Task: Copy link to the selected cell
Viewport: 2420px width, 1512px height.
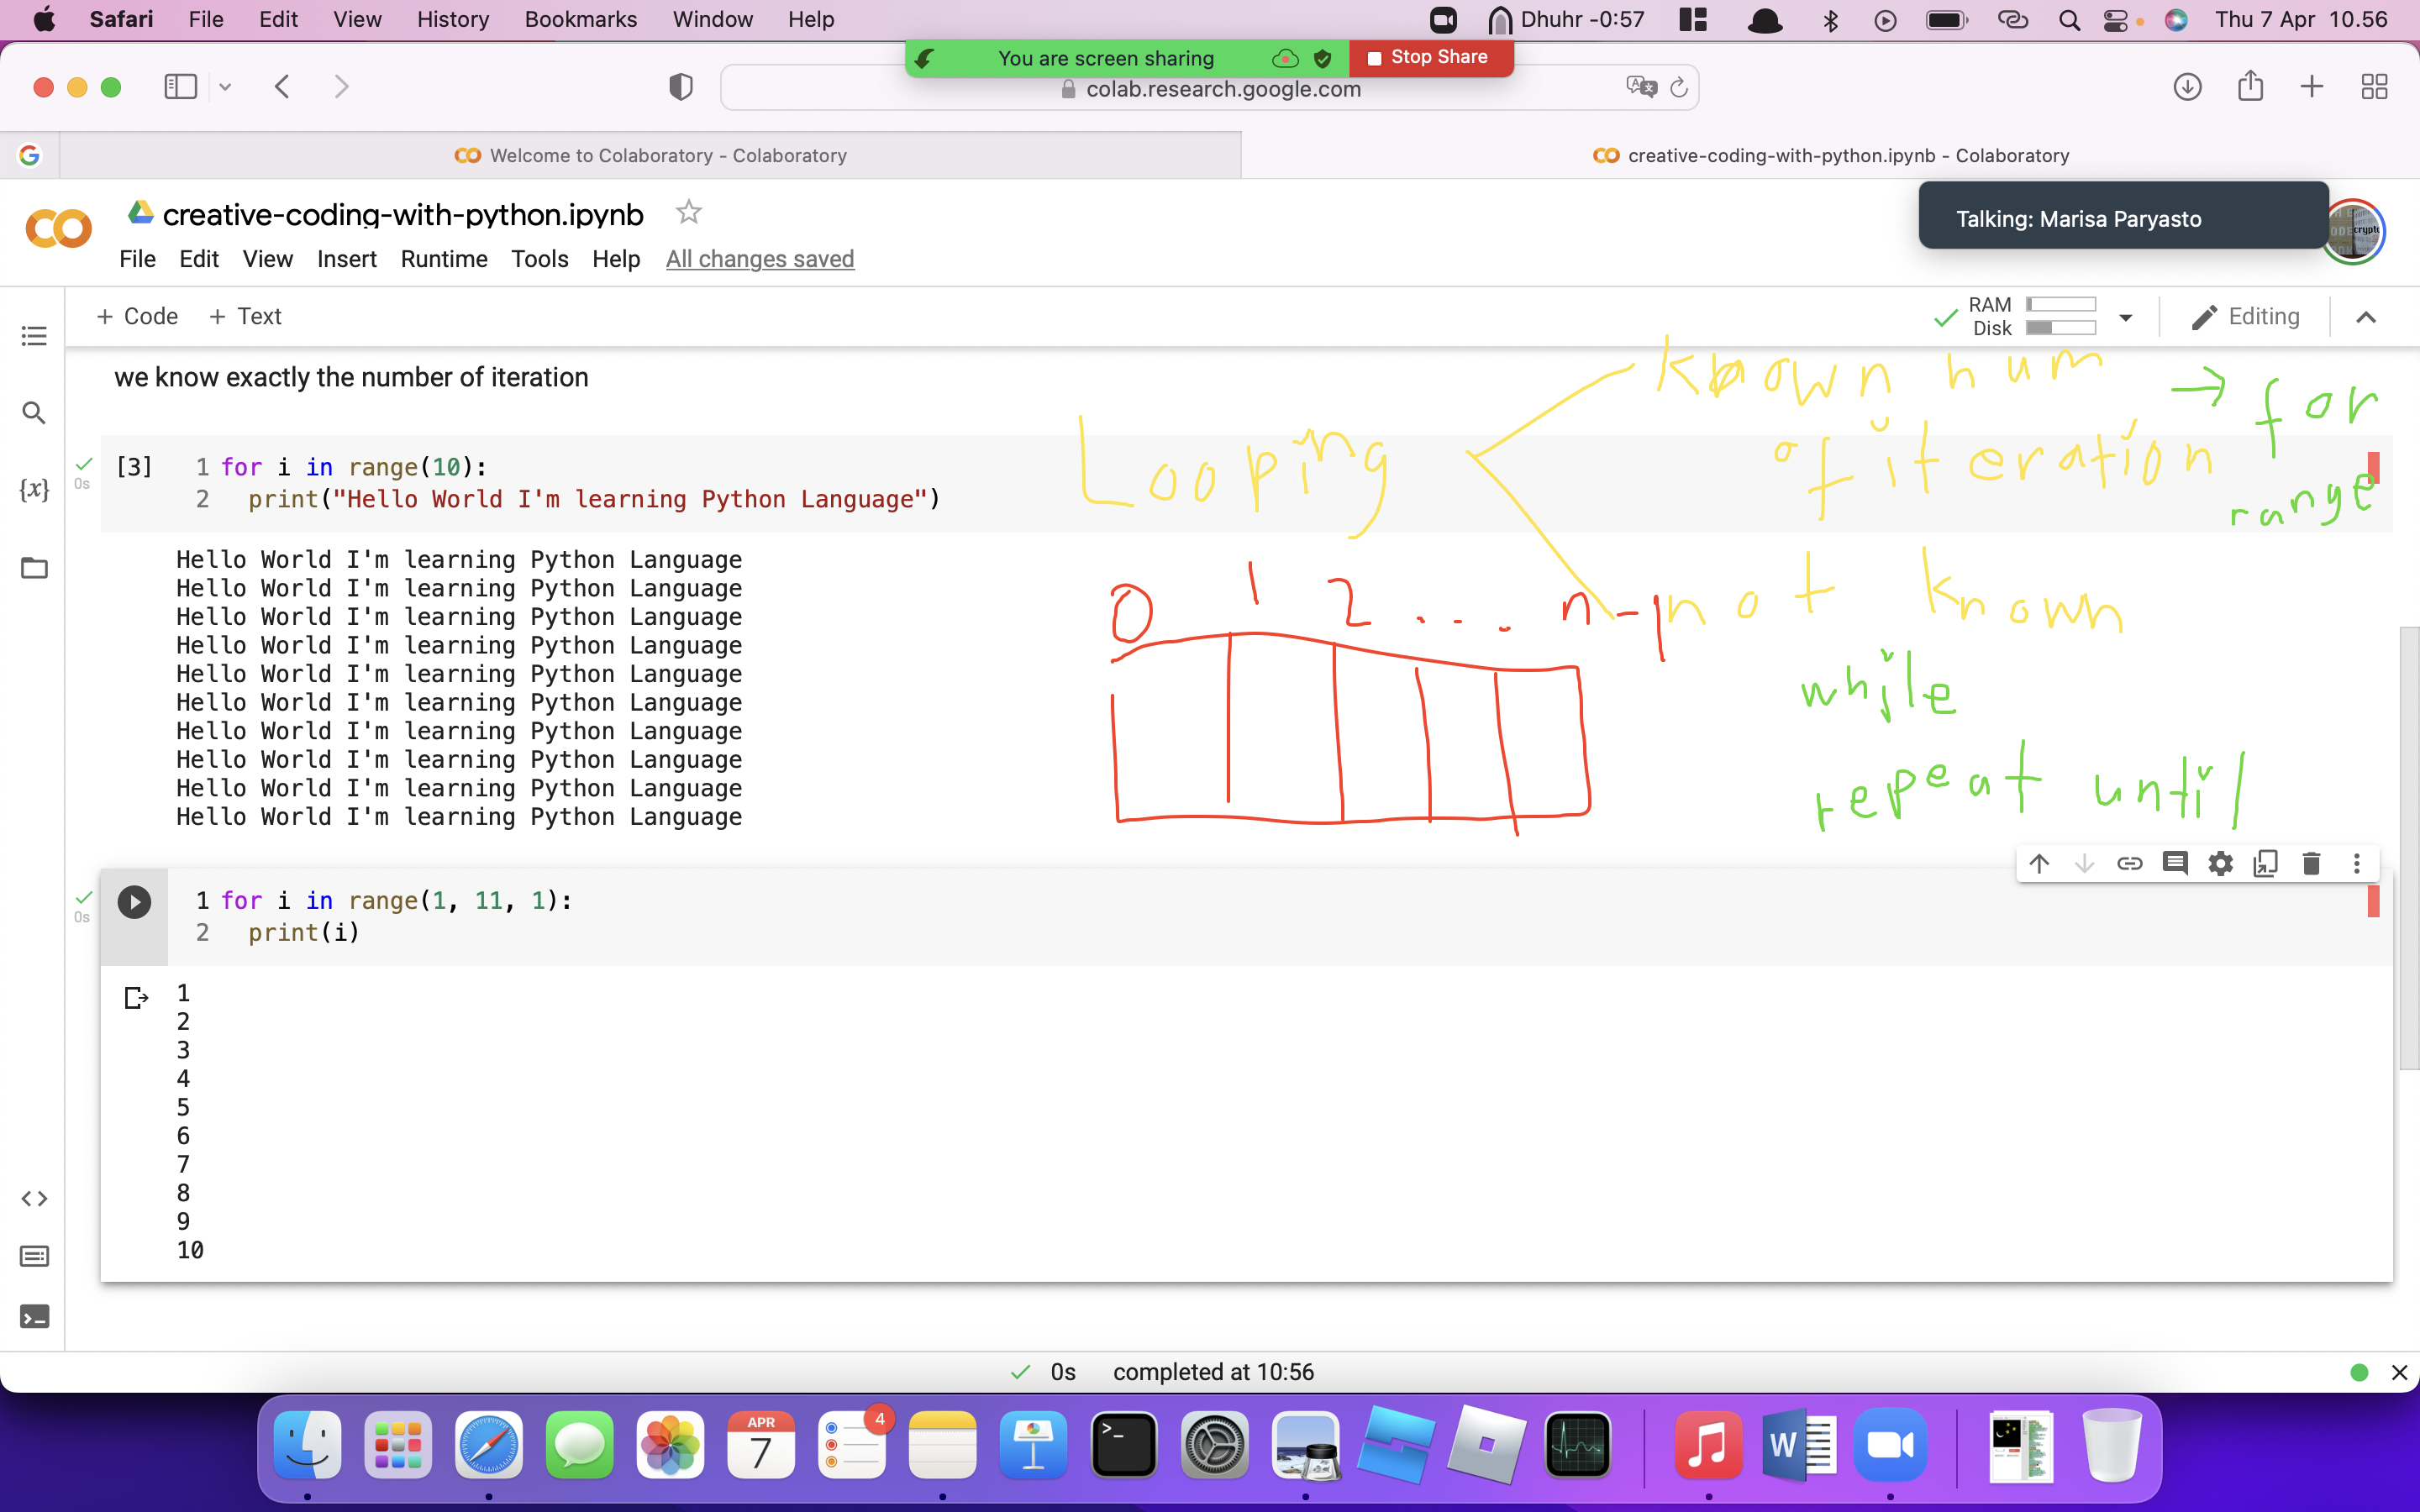Action: (2130, 863)
